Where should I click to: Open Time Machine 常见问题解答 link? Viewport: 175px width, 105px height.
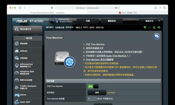pos(100,60)
